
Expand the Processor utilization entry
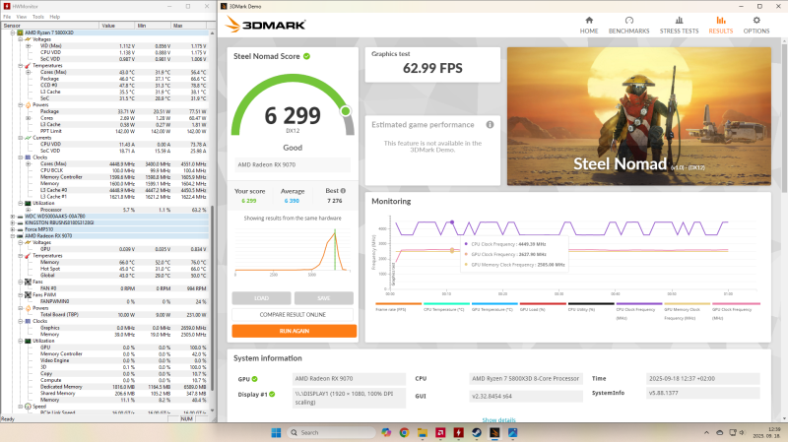pyautogui.click(x=29, y=210)
